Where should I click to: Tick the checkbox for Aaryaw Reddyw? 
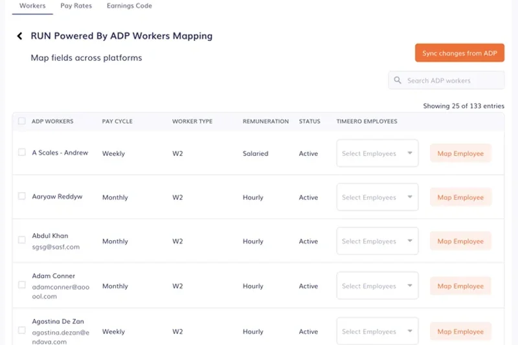pyautogui.click(x=22, y=196)
